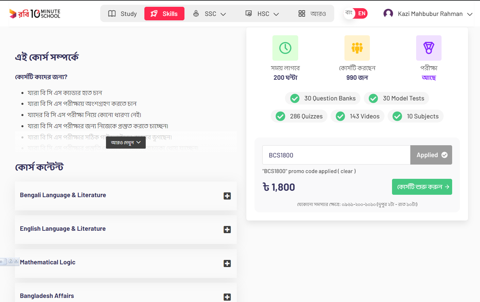Click the HSC certificate icon

[x=249, y=14]
